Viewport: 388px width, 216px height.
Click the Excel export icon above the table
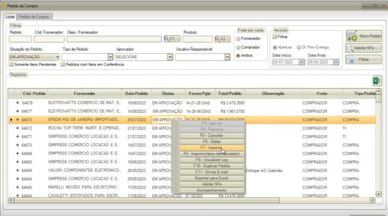(x=377, y=81)
